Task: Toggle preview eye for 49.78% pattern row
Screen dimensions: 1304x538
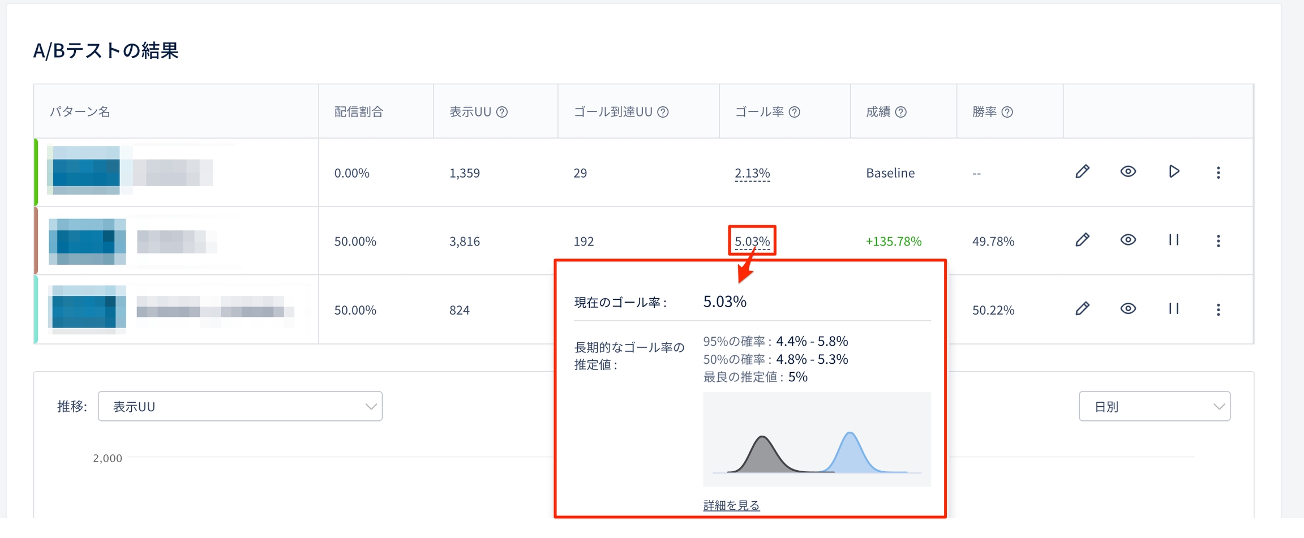Action: click(1128, 240)
